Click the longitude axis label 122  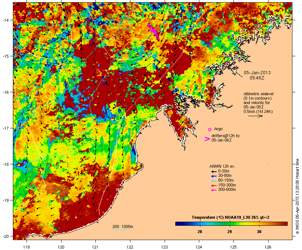tap(130, 247)
